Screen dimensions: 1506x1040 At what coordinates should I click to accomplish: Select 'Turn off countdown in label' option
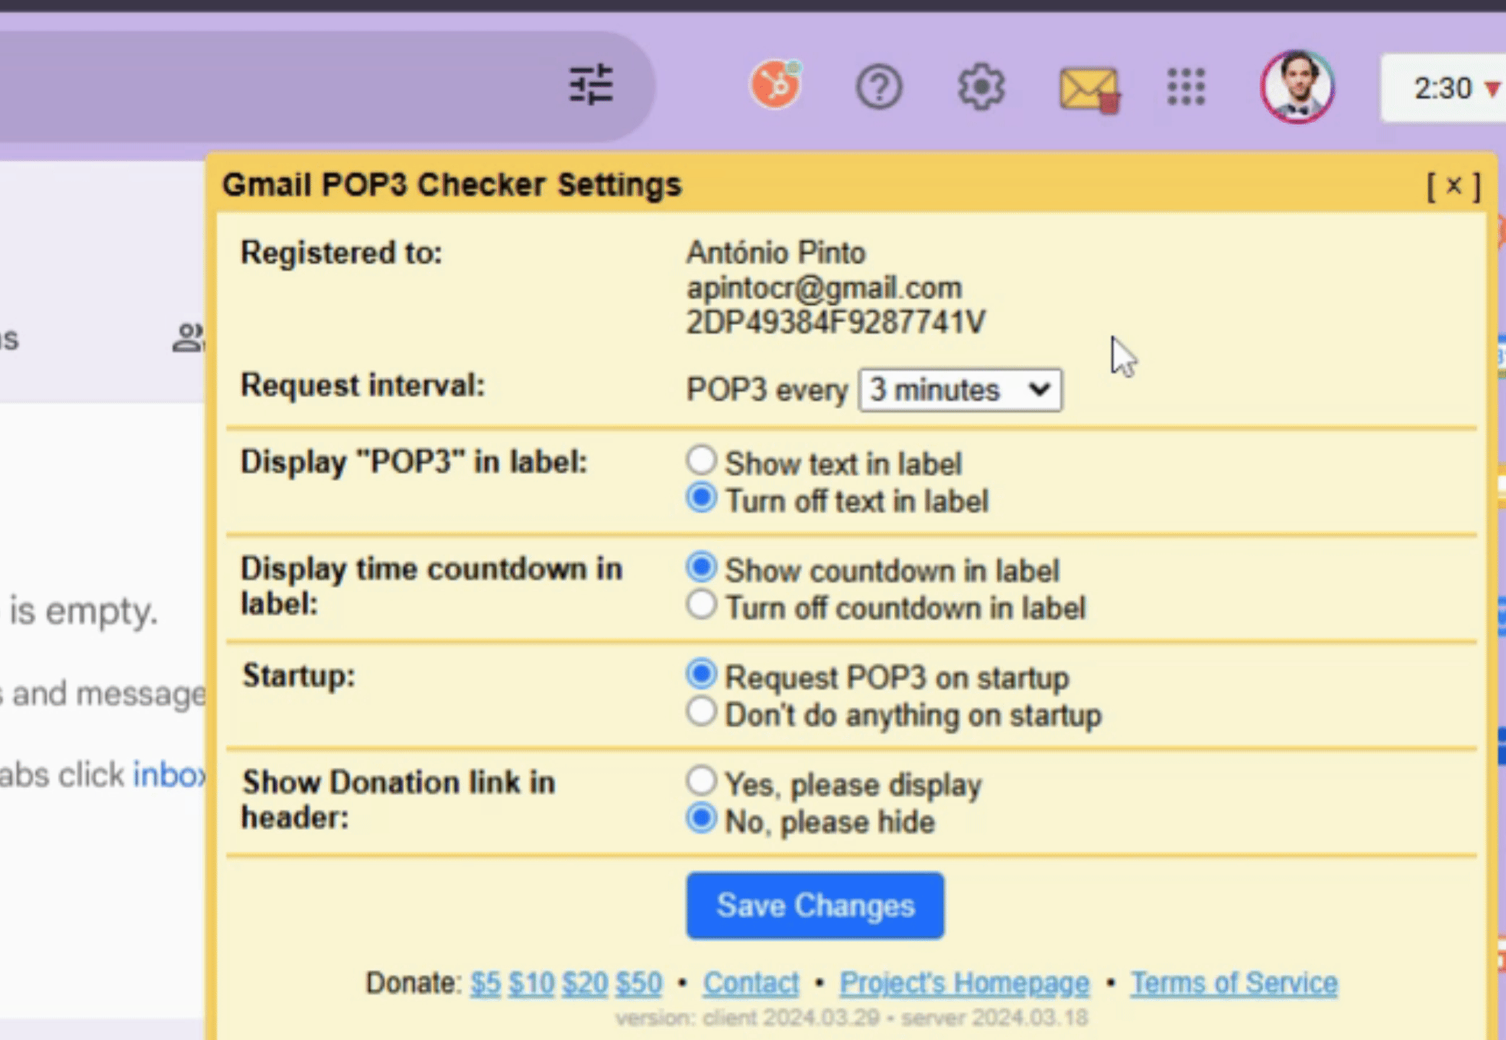(701, 604)
